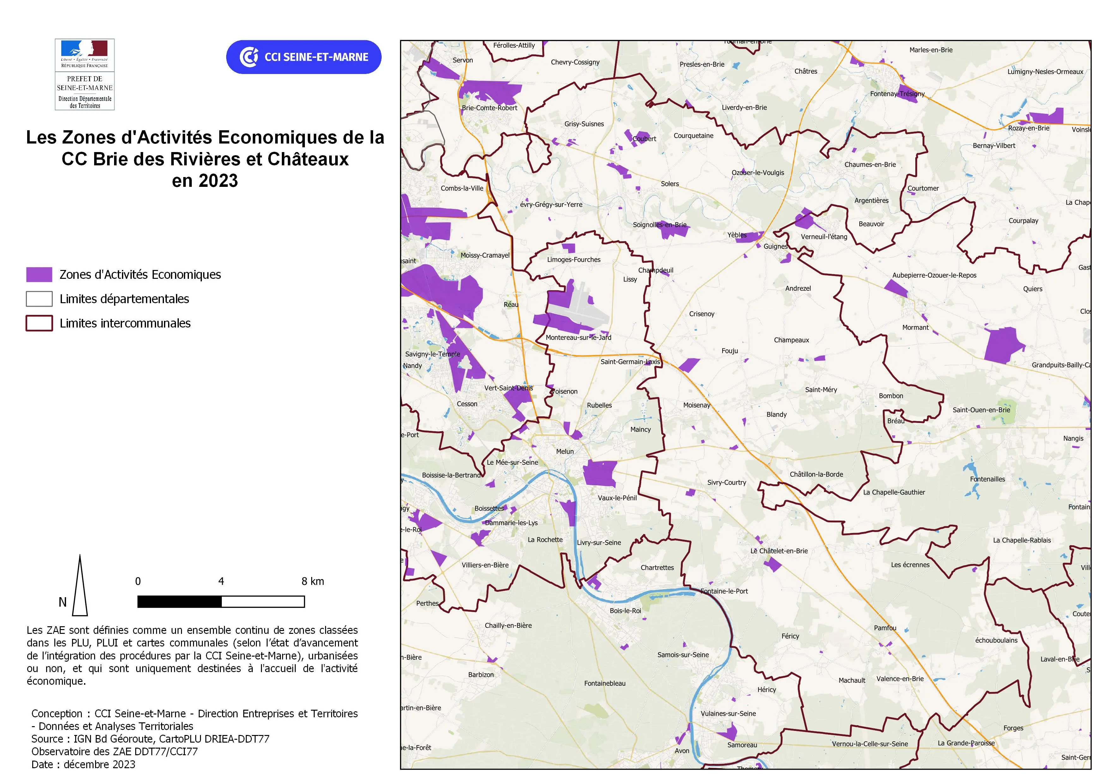Click the 'Machault' map label

pos(852,680)
